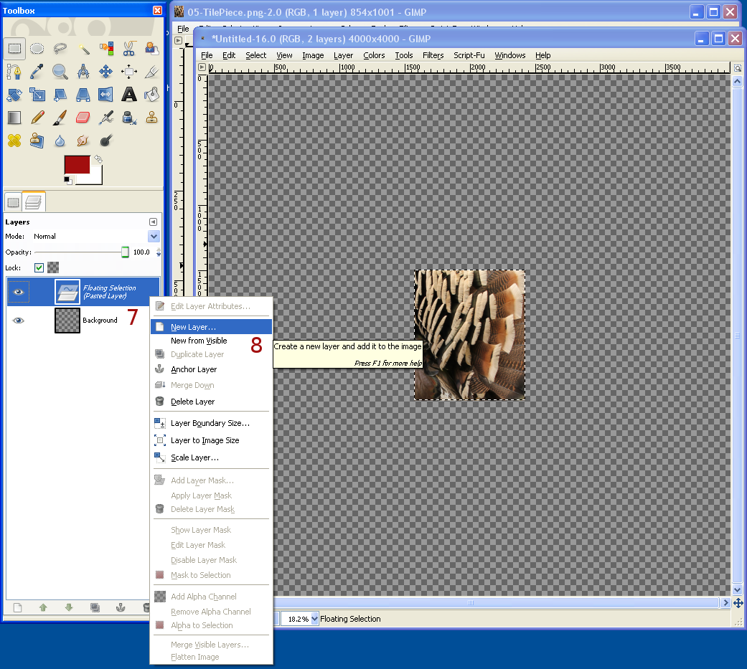Select the Paintbrush tool
The height and width of the screenshot is (669, 747).
60,118
